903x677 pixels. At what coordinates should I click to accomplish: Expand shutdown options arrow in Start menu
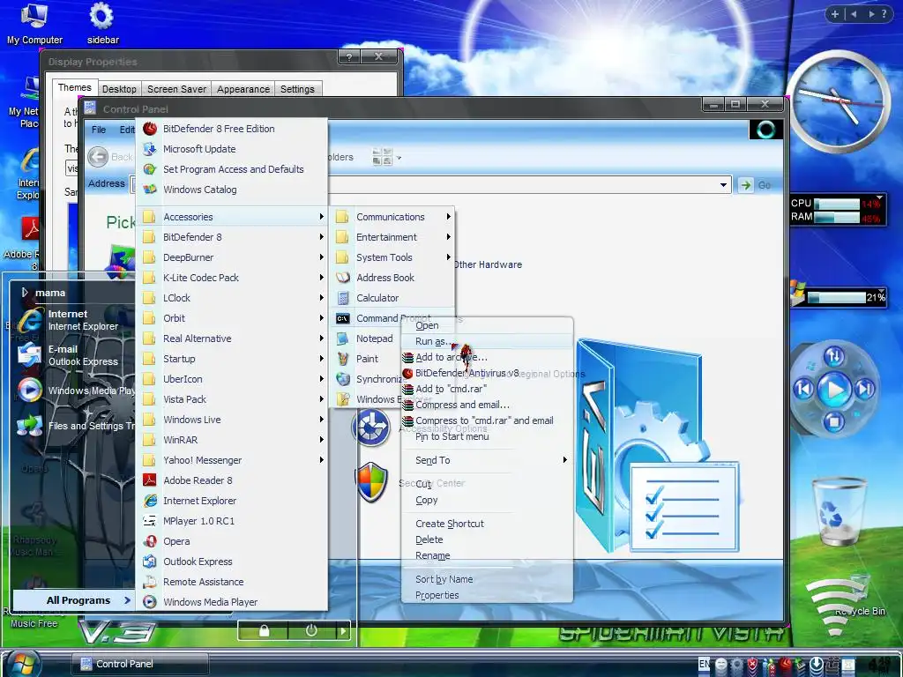(343, 631)
